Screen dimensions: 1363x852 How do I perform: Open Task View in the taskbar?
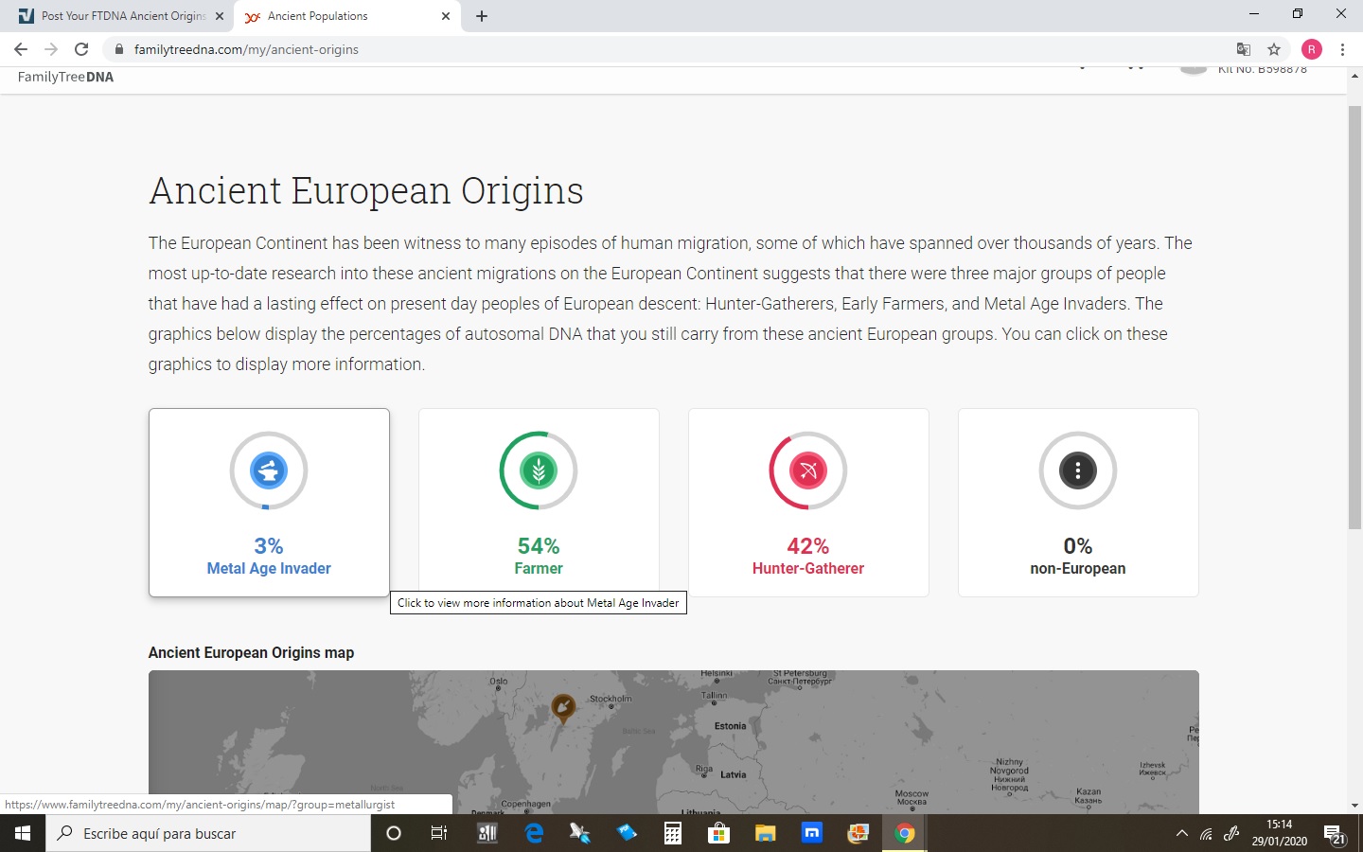pyautogui.click(x=439, y=833)
